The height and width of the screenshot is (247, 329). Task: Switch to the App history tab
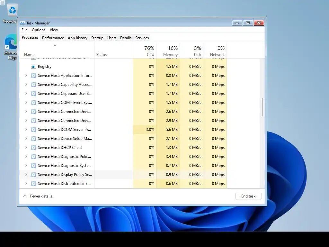[77, 38]
